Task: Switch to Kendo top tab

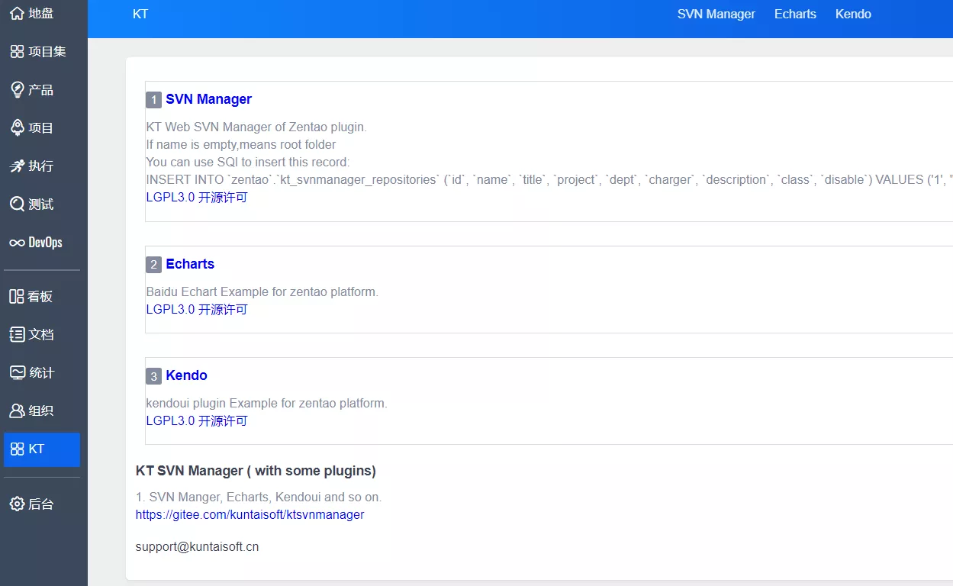Action: click(x=853, y=14)
